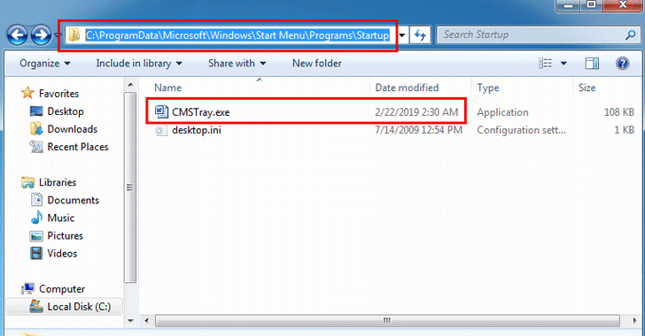Click navigation pane scroll up arrow
Viewport: 645px width, 336px height.
pos(130,85)
